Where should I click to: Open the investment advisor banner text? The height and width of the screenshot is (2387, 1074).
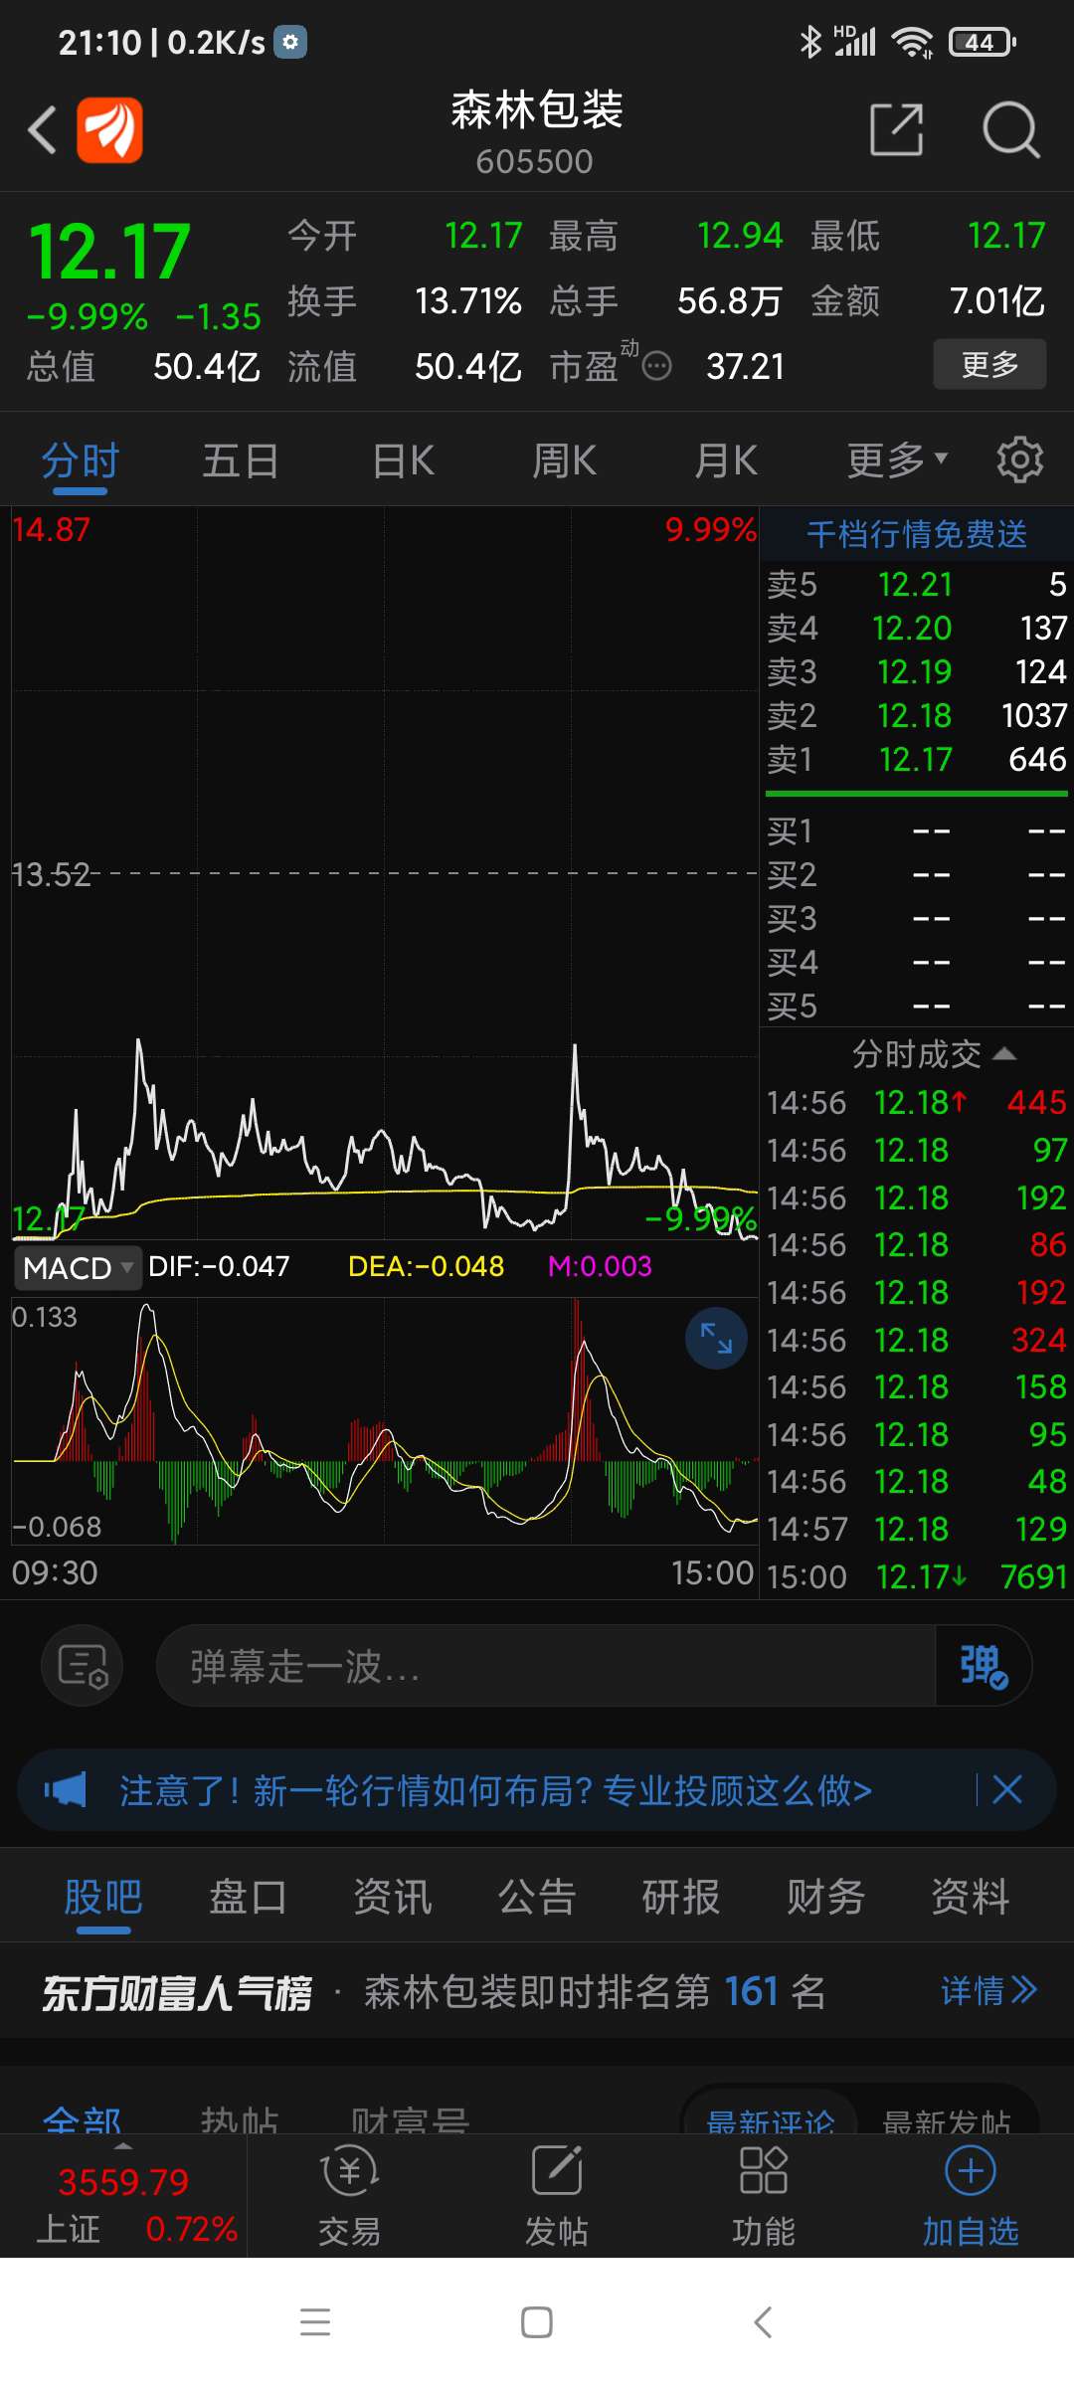coord(495,1790)
